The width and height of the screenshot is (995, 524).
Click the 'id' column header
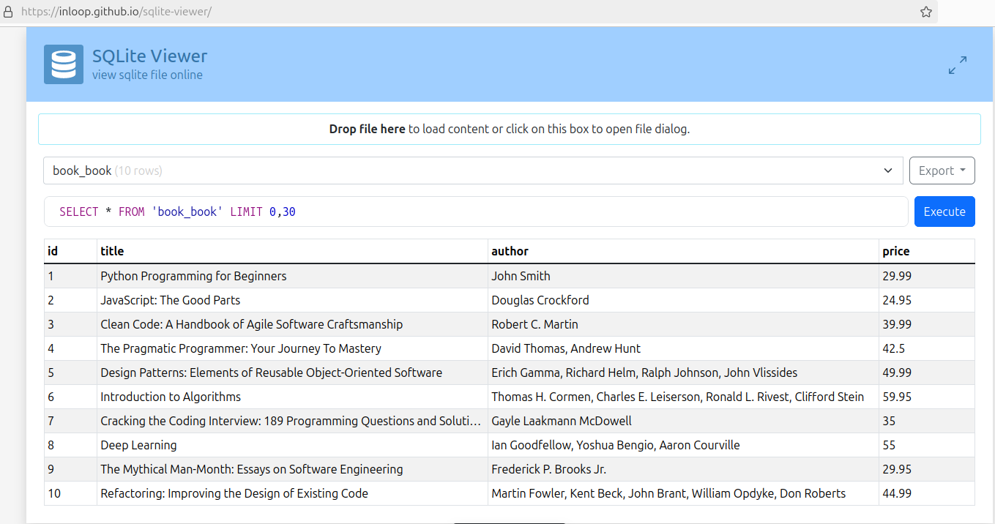pyautogui.click(x=53, y=251)
